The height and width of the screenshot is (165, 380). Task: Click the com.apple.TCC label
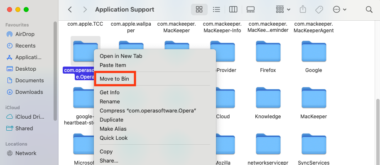tap(85, 24)
